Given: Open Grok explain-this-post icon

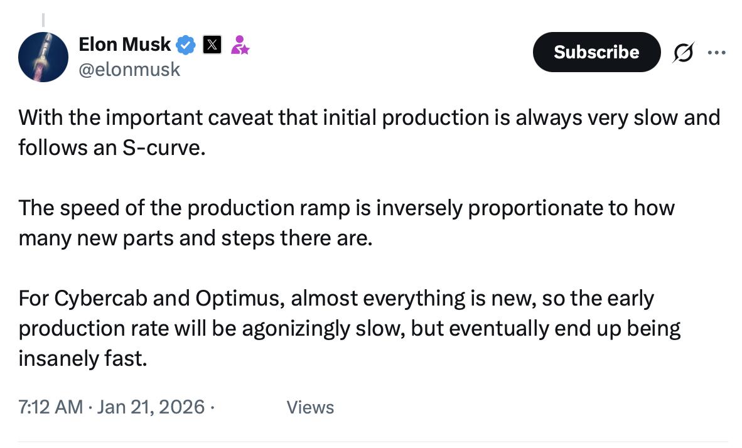Looking at the screenshot, I should (x=683, y=53).
